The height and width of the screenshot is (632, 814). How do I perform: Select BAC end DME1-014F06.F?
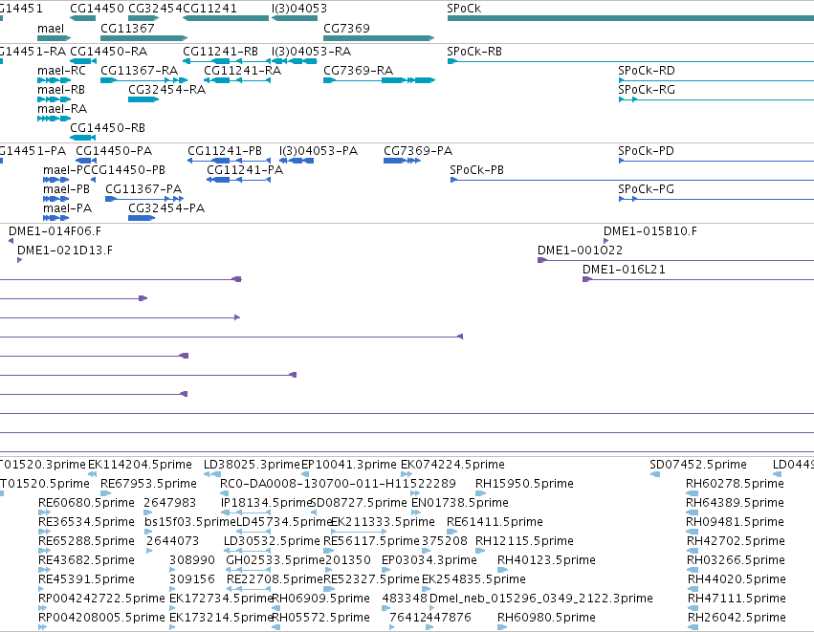[x=55, y=231]
